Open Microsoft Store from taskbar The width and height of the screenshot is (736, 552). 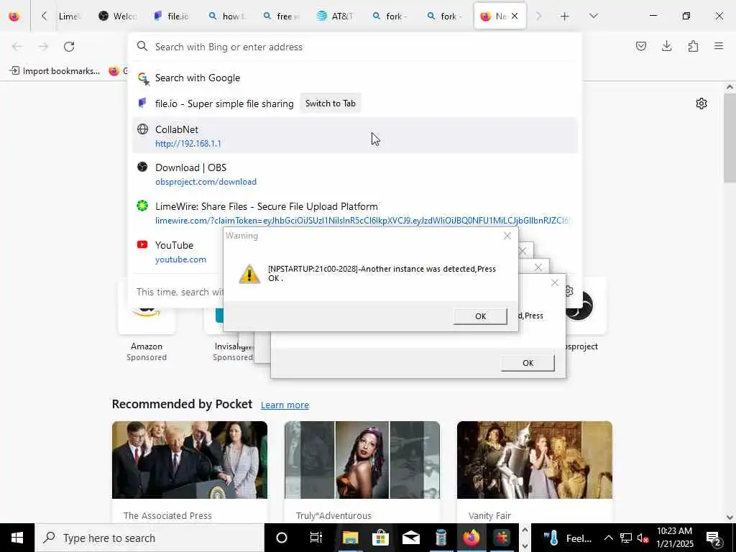point(380,538)
